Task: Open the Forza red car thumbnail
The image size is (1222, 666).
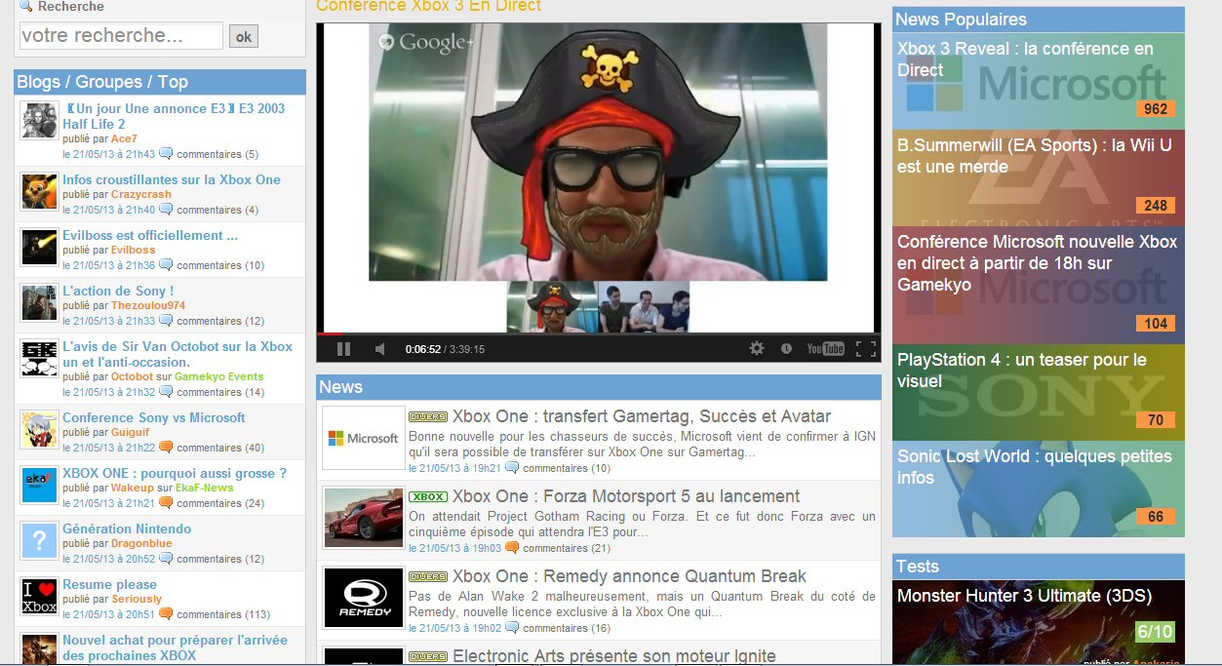Action: (x=363, y=518)
